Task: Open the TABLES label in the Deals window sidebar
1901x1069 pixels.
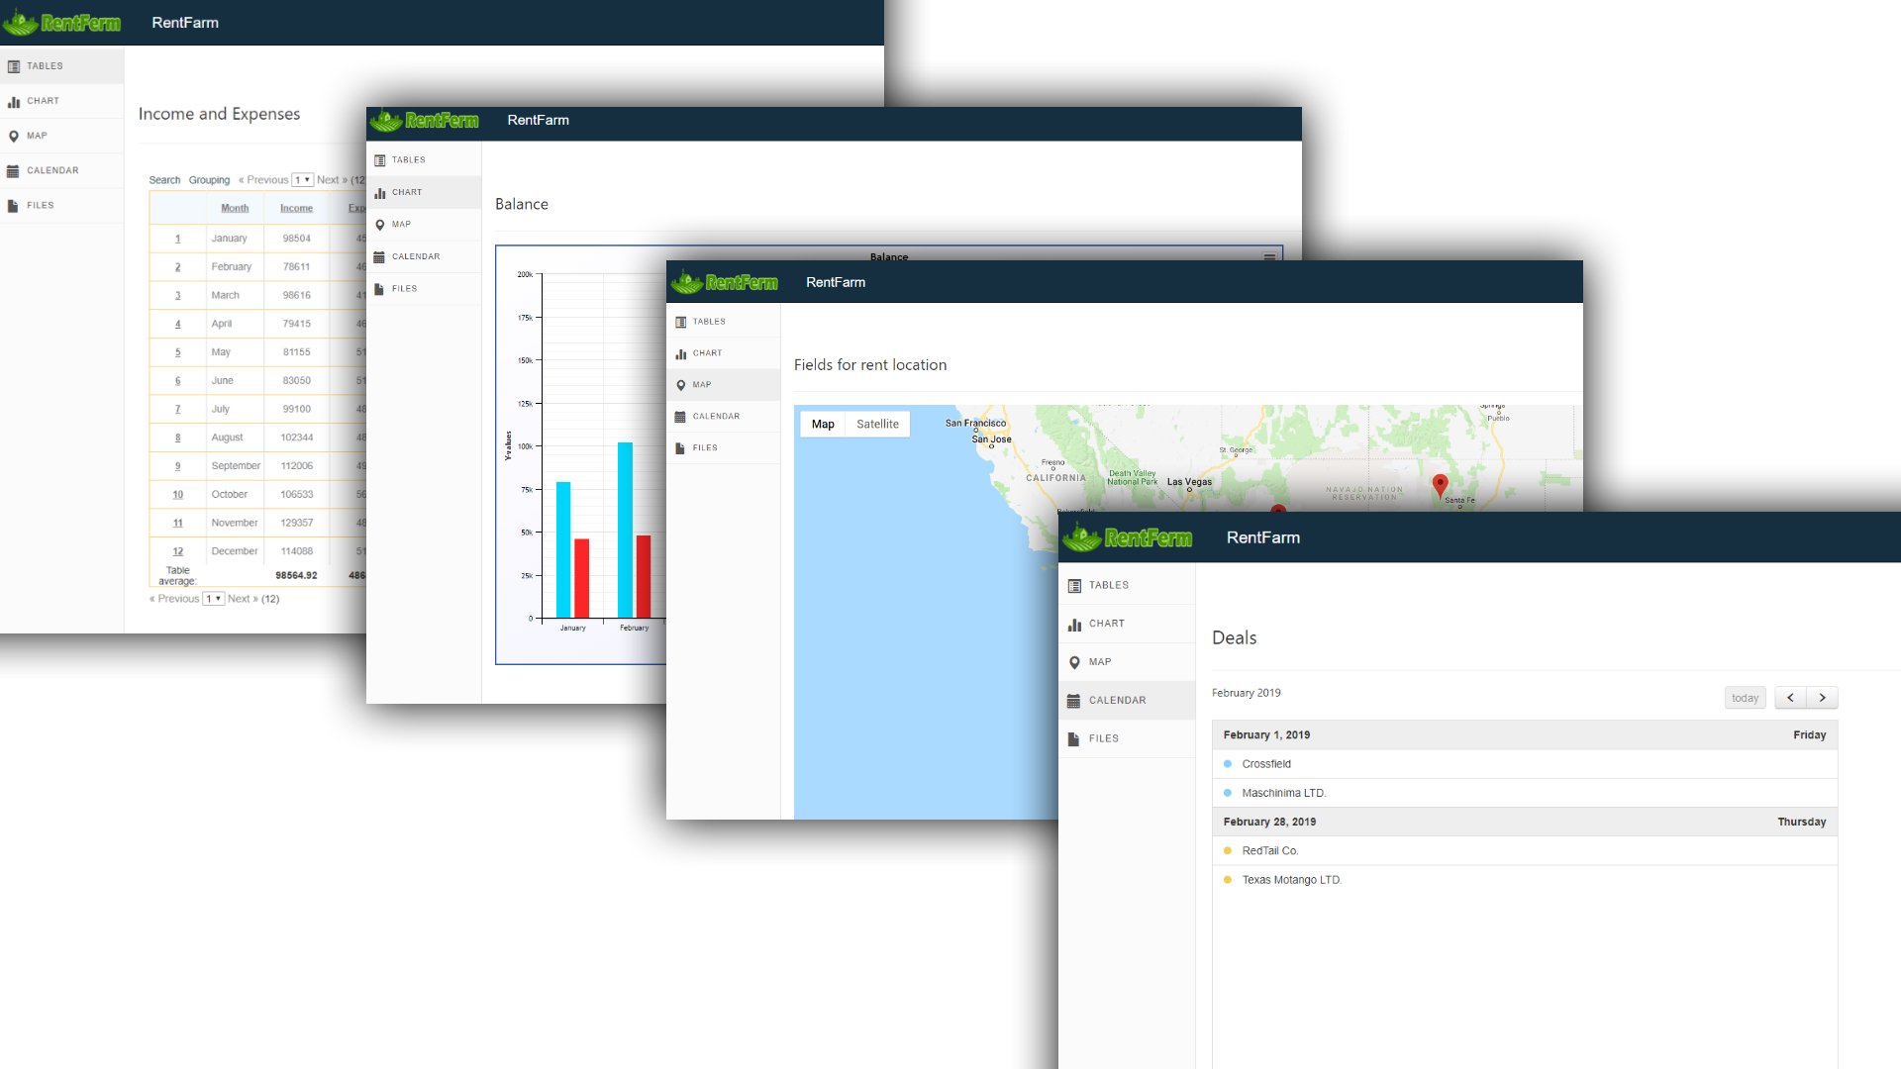Action: click(1109, 586)
